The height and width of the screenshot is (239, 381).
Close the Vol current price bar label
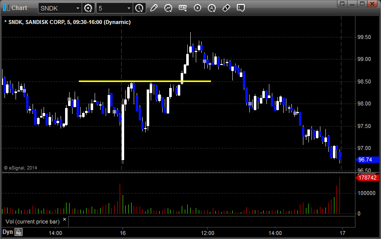65,219
